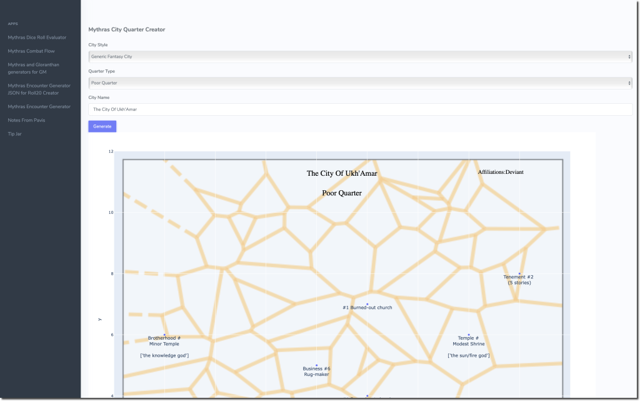Select the #1 Burned-out church marker
640x401 pixels.
367,304
